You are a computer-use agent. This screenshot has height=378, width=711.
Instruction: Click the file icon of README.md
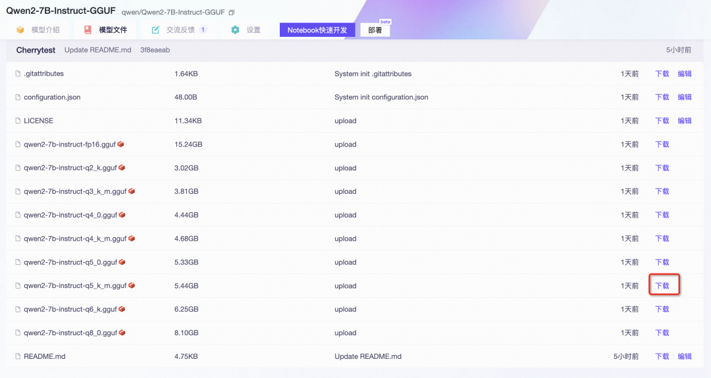tap(18, 357)
